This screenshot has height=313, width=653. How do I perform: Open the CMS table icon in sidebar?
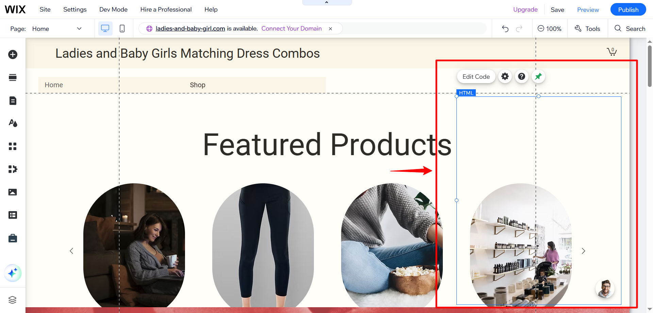click(x=13, y=215)
